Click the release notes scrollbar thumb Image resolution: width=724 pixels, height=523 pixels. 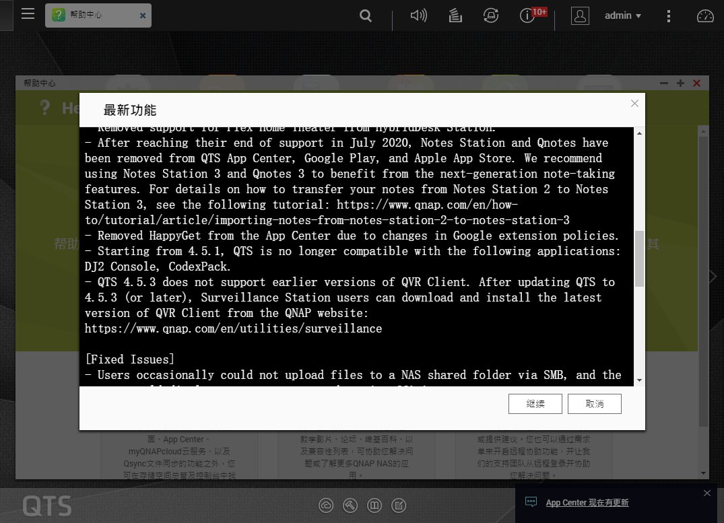tap(640, 258)
